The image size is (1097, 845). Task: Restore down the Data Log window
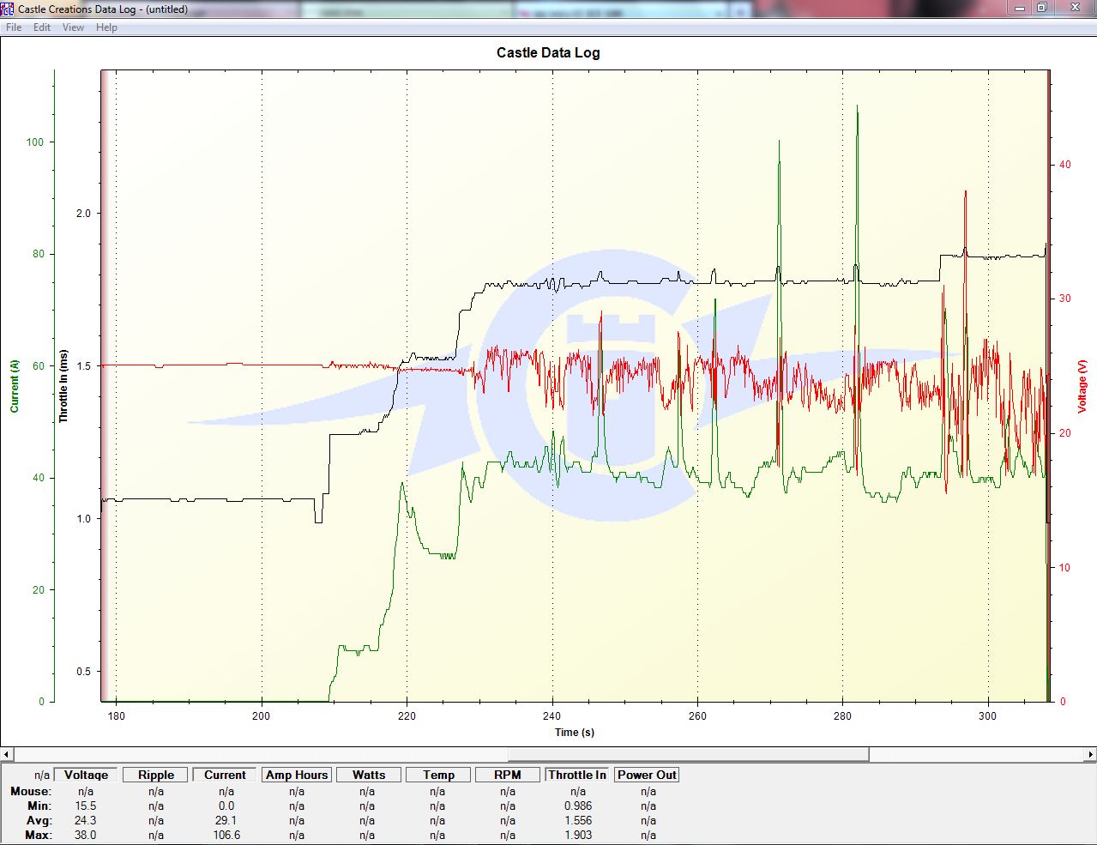[x=1041, y=7]
